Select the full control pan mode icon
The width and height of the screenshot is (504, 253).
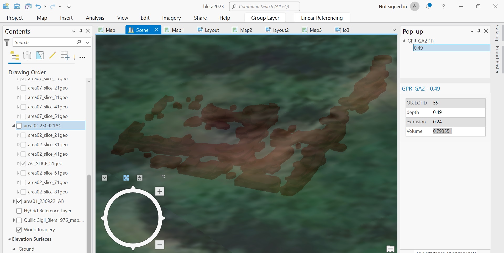click(126, 178)
